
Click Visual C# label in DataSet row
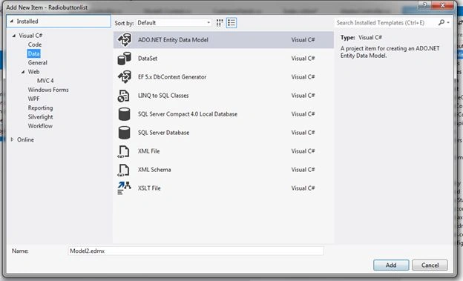(x=303, y=59)
